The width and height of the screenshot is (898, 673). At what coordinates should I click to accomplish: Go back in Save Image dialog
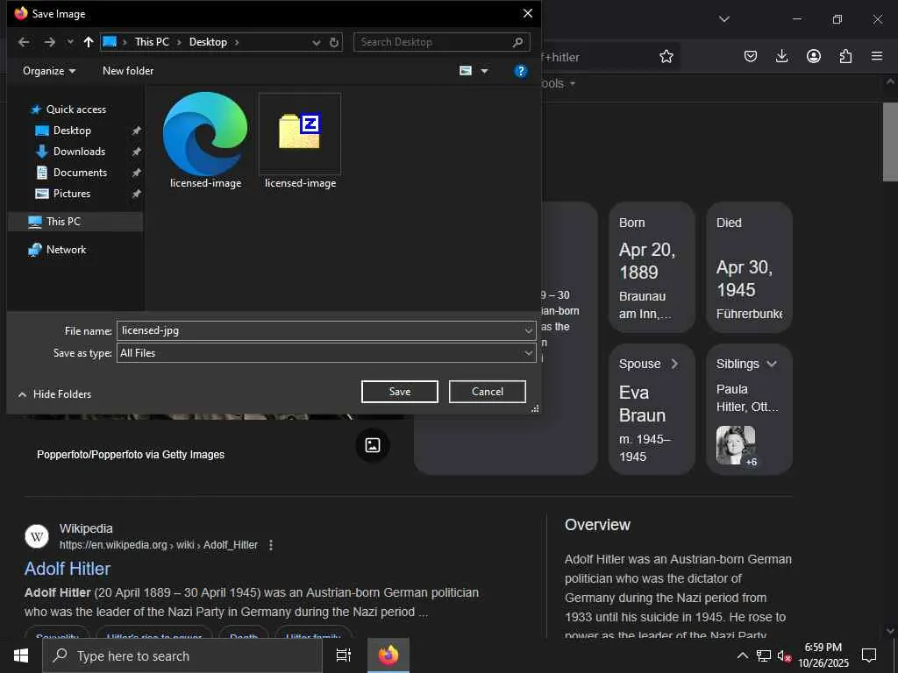pyautogui.click(x=24, y=42)
